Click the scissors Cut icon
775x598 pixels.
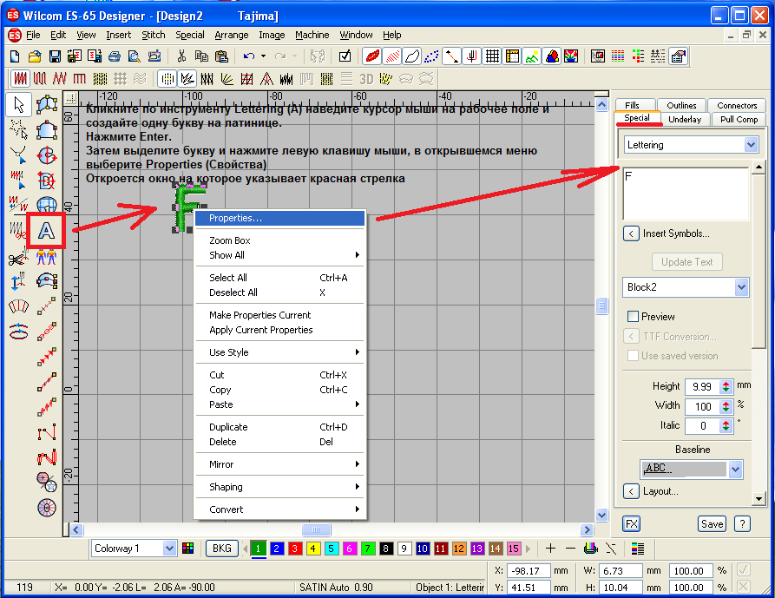pyautogui.click(x=181, y=56)
